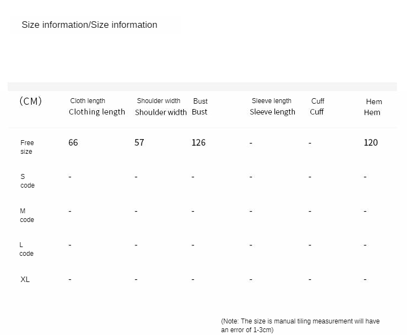The width and height of the screenshot is (410, 336).
Task: Click the Hem column header
Action: coord(373,107)
